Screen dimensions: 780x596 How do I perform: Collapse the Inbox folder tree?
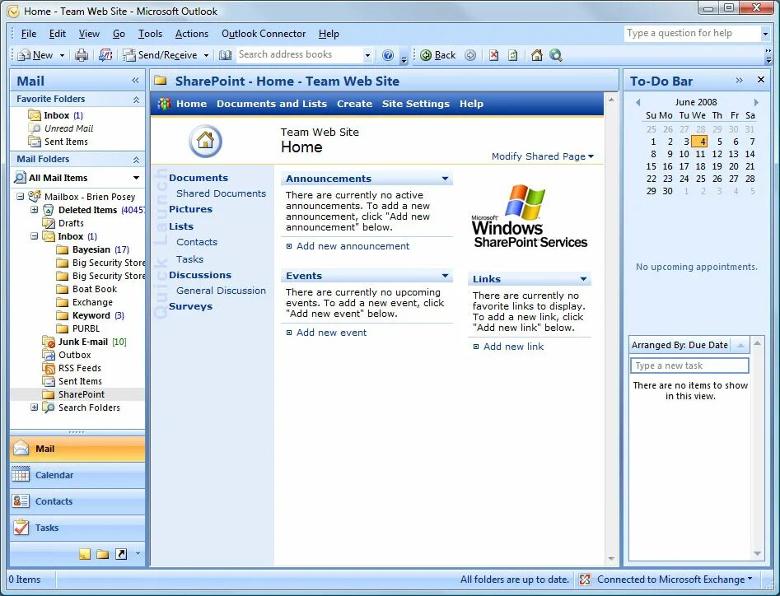coord(33,236)
